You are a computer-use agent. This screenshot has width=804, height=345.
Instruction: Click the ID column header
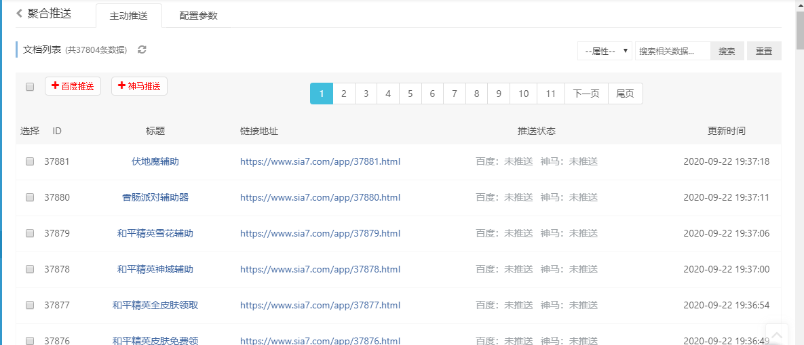click(x=57, y=131)
